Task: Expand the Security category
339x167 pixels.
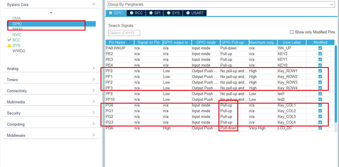Action: point(51,113)
